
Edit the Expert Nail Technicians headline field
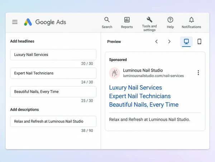[53, 73]
